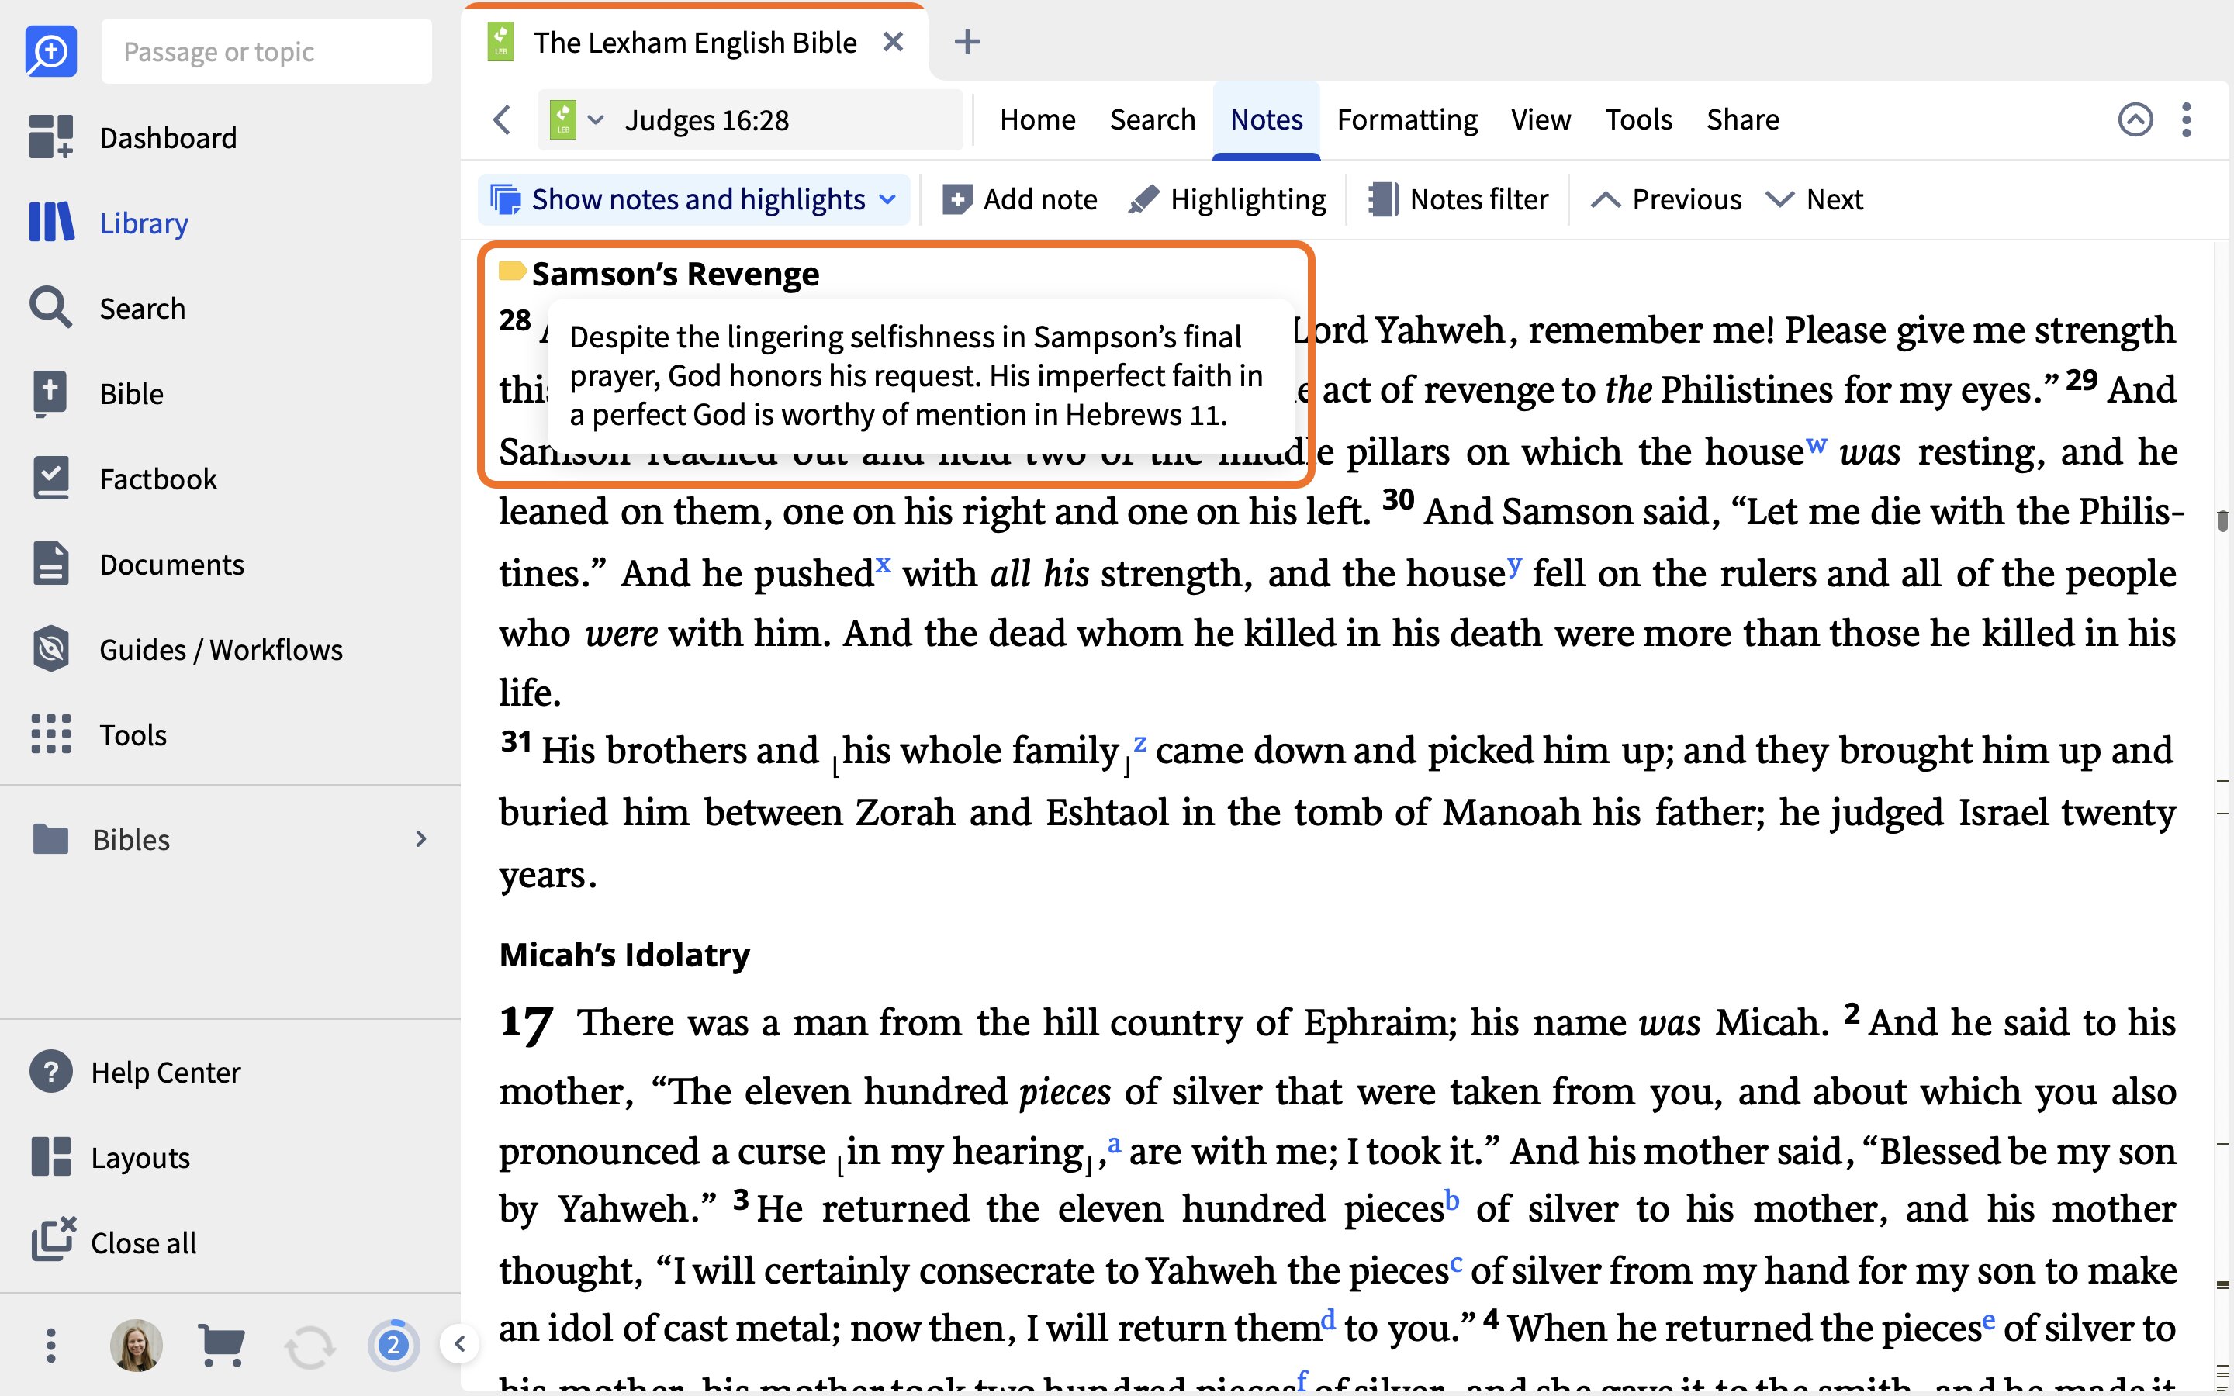Open the Layouts icon
This screenshot has width=2234, height=1396.
click(x=50, y=1157)
